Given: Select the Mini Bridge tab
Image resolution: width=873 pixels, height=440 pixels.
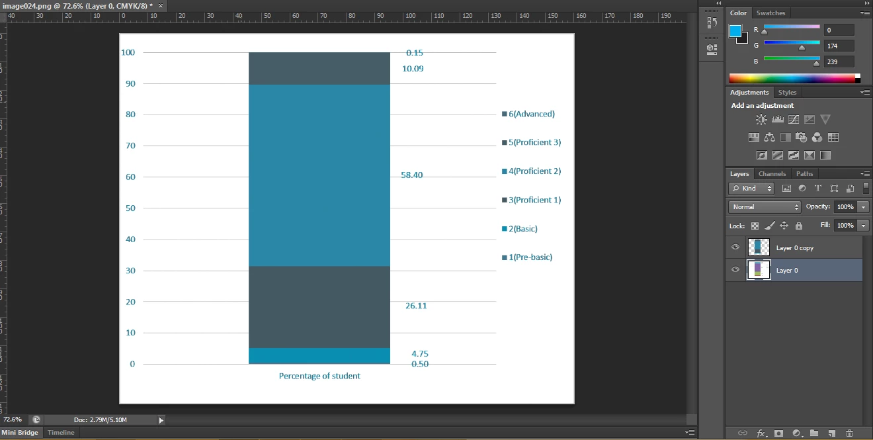Looking at the screenshot, I should (21, 433).
